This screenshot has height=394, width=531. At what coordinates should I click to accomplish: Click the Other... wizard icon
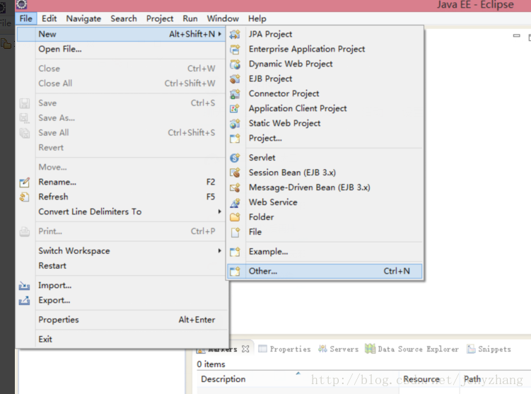point(235,272)
